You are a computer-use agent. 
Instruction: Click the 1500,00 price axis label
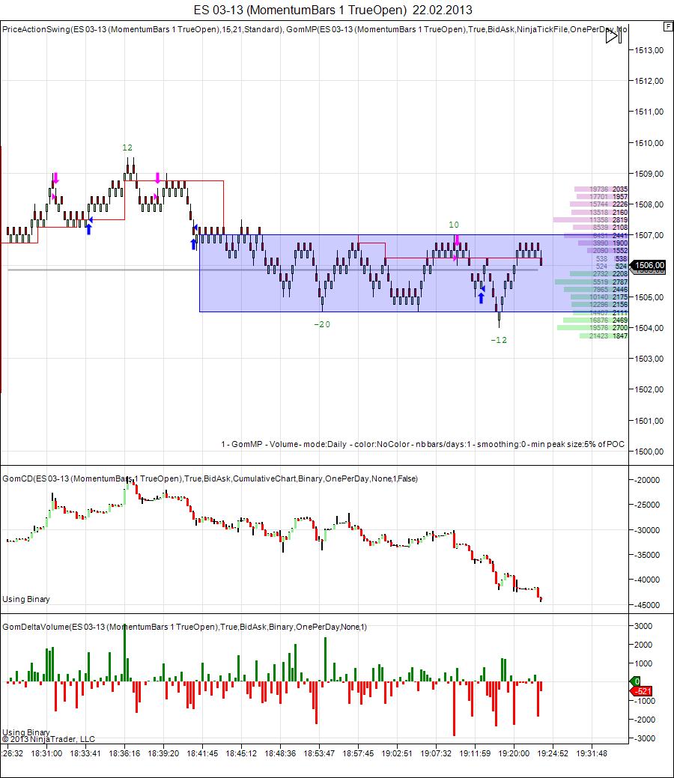tap(649, 452)
